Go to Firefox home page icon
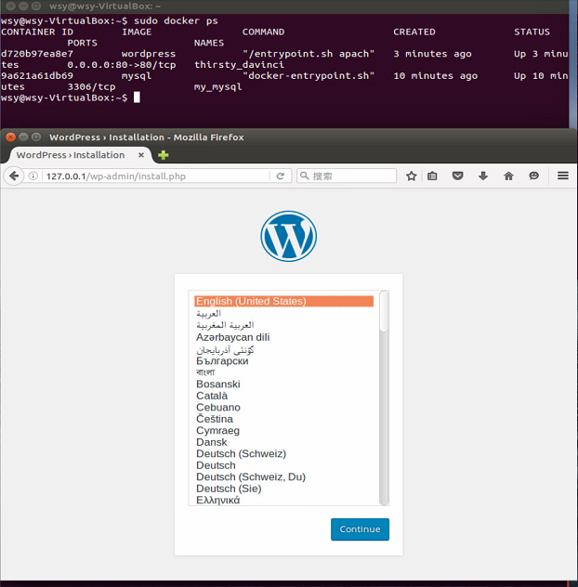This screenshot has height=587, width=578. pyautogui.click(x=508, y=176)
